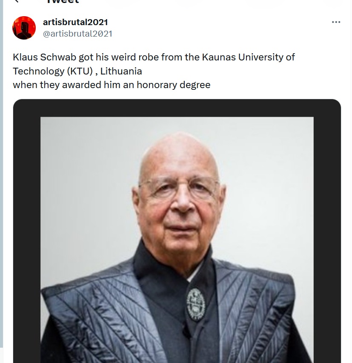Click the 'honorary degree' phrase in the tweet
352x363 pixels.
click(x=174, y=85)
